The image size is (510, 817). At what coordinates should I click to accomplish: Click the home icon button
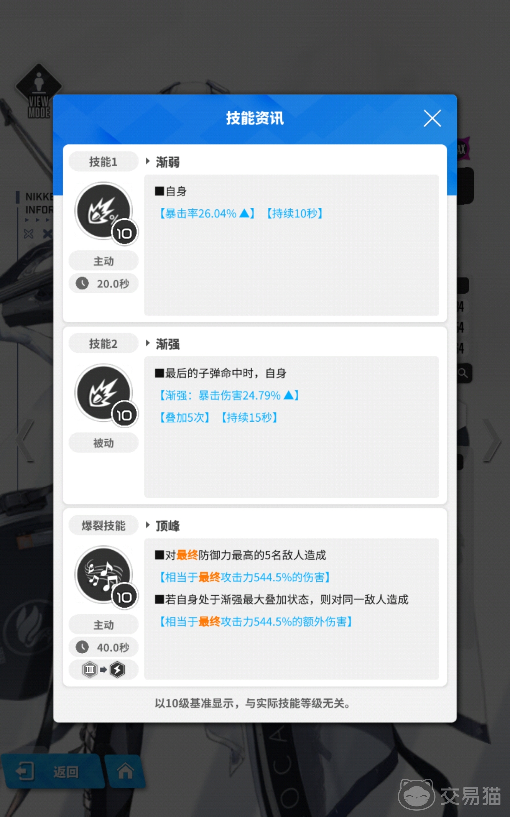pos(125,771)
